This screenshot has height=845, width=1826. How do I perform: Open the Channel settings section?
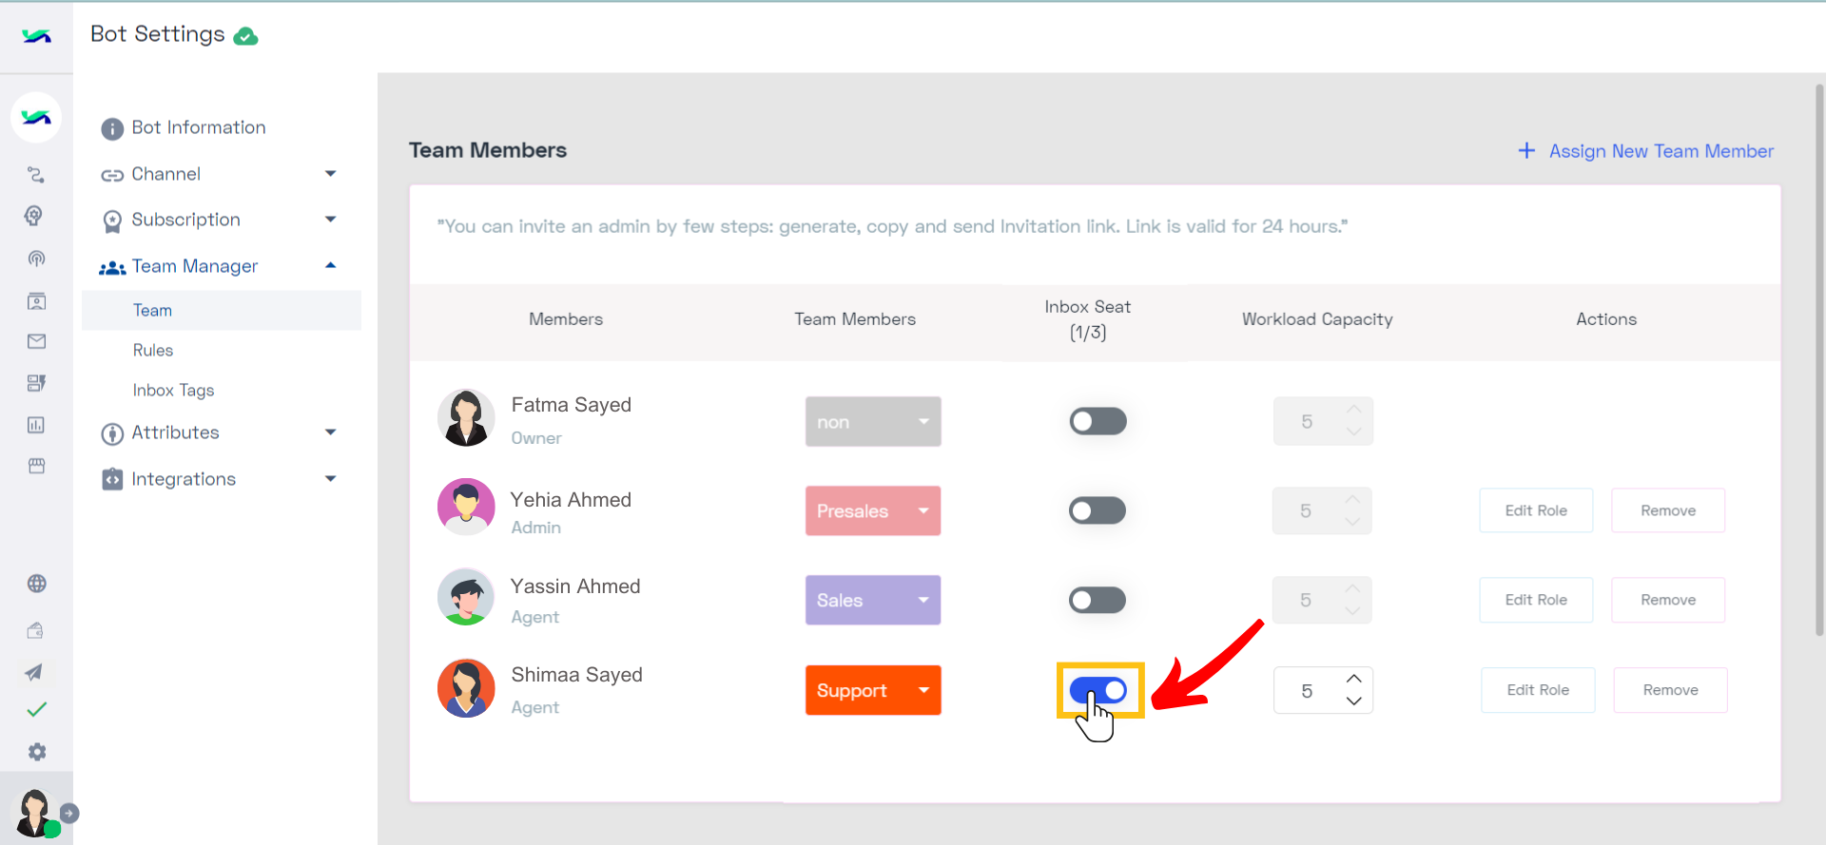(x=166, y=174)
